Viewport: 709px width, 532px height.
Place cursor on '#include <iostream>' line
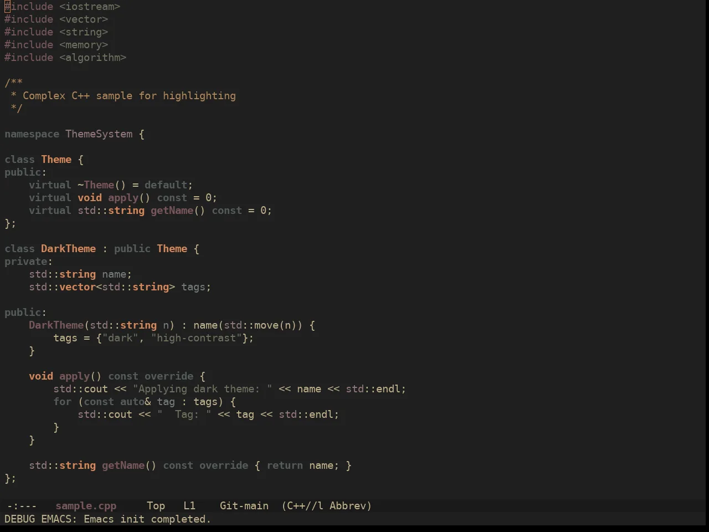pyautogui.click(x=63, y=7)
